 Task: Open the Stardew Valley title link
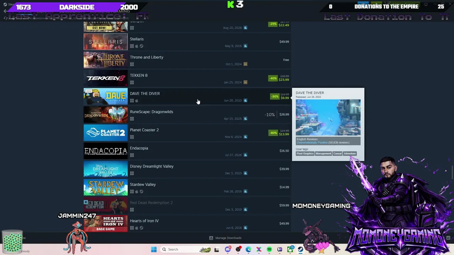point(143,185)
